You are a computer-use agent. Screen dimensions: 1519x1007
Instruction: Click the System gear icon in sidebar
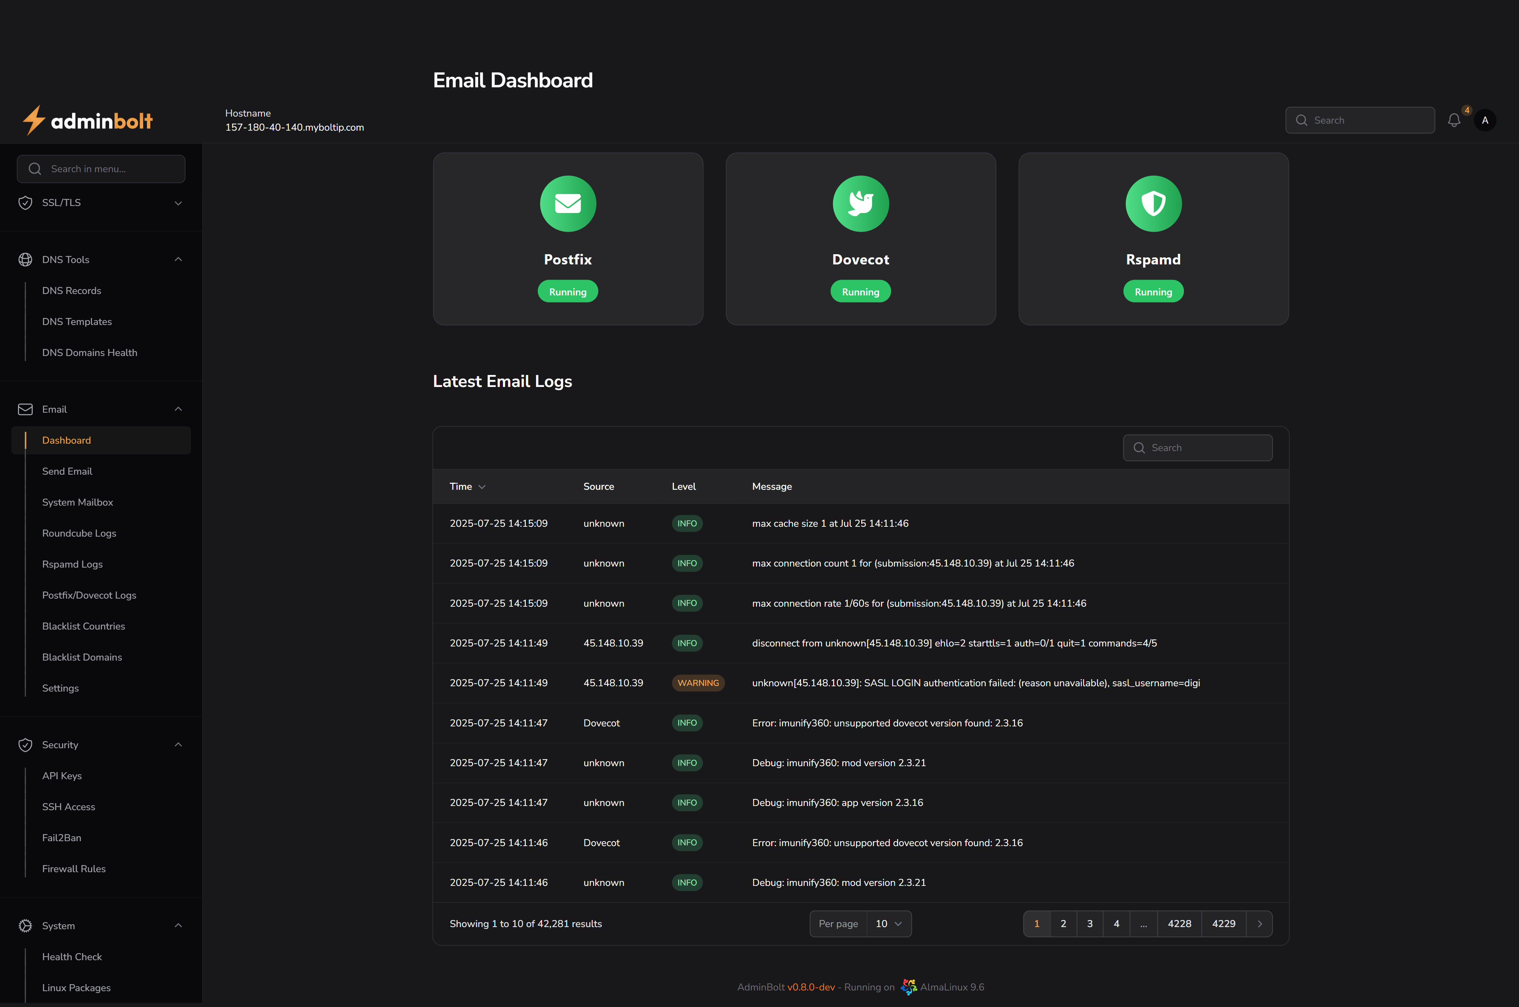click(x=25, y=925)
